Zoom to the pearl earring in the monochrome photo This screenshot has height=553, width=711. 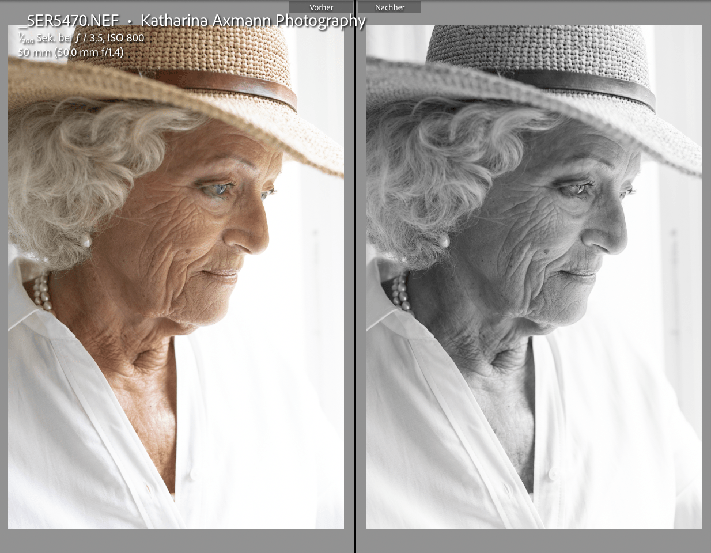point(444,241)
